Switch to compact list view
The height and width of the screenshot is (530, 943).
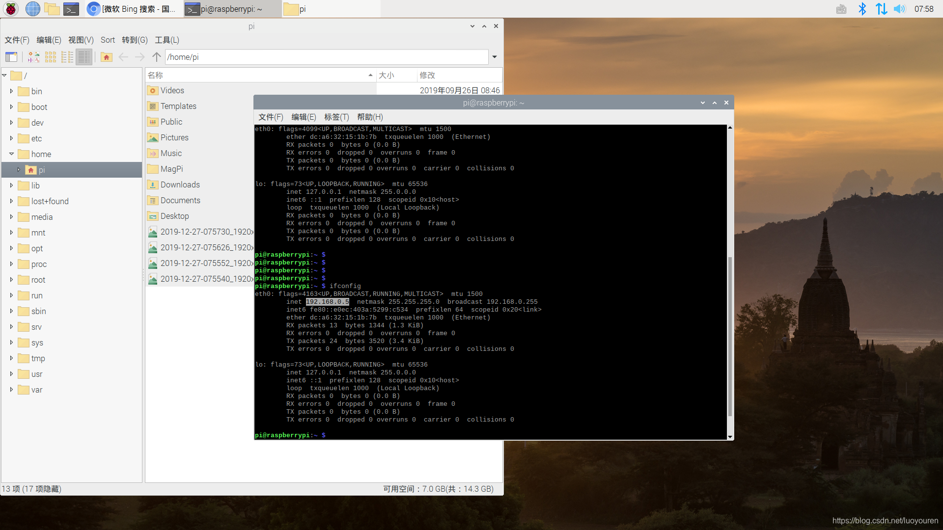[x=67, y=57]
